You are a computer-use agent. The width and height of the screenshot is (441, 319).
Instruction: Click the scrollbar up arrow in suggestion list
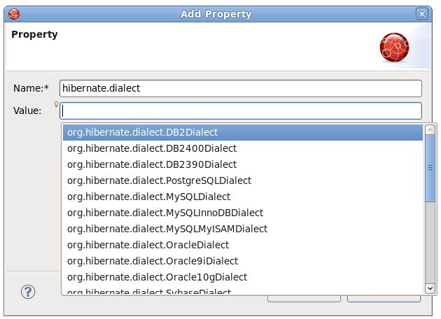click(430, 131)
